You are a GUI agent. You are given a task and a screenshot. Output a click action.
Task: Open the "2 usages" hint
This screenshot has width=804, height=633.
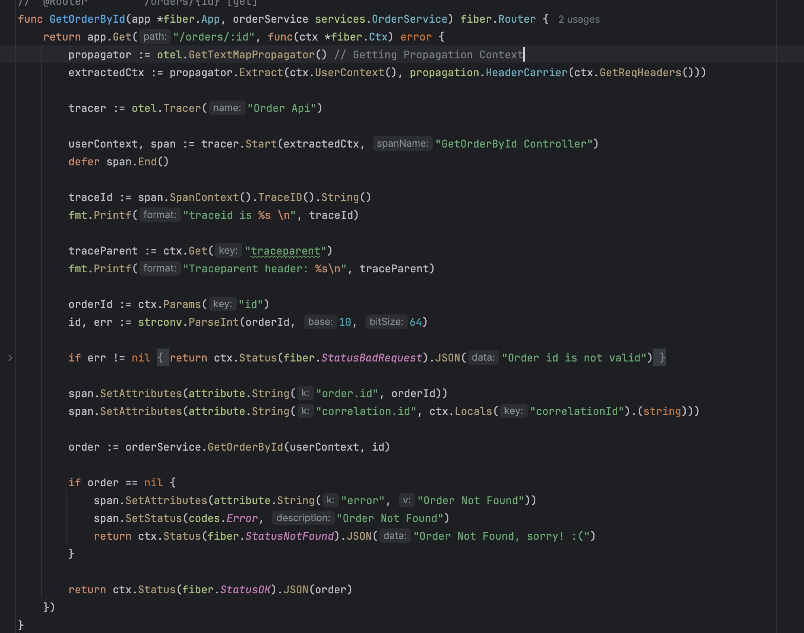pos(579,19)
